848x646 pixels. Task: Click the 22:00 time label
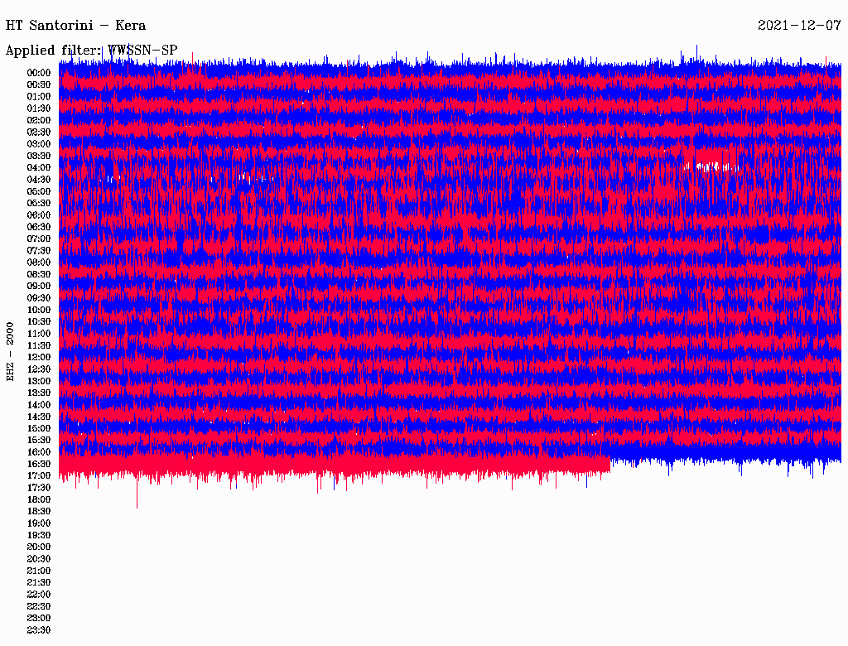[x=39, y=595]
